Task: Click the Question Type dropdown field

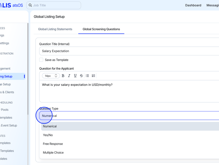Action: pyautogui.click(x=127, y=116)
